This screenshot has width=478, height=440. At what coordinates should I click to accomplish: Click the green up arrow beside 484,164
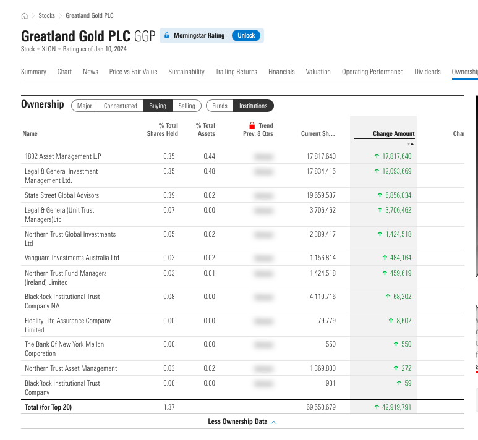click(x=385, y=258)
